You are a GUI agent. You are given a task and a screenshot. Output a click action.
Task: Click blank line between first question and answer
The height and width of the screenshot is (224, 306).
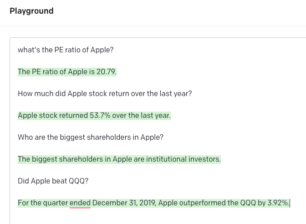(156, 61)
